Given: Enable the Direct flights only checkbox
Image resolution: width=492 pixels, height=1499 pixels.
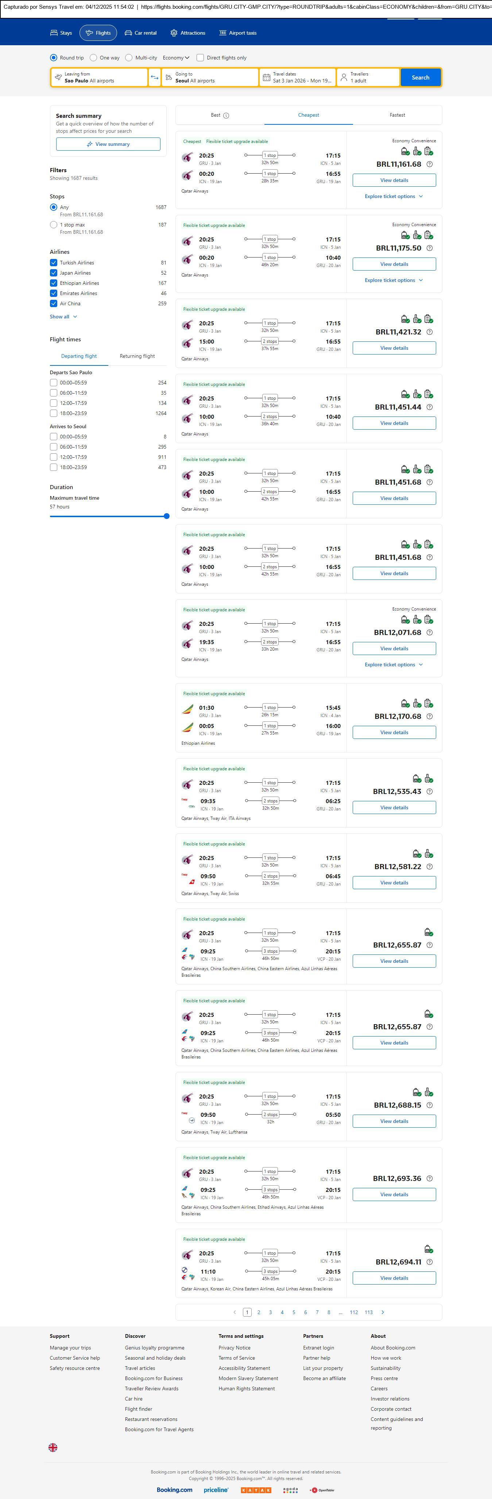Looking at the screenshot, I should pos(200,58).
